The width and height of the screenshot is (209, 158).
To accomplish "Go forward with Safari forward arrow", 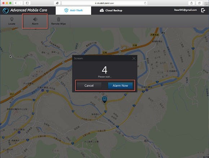I will point(21,3).
